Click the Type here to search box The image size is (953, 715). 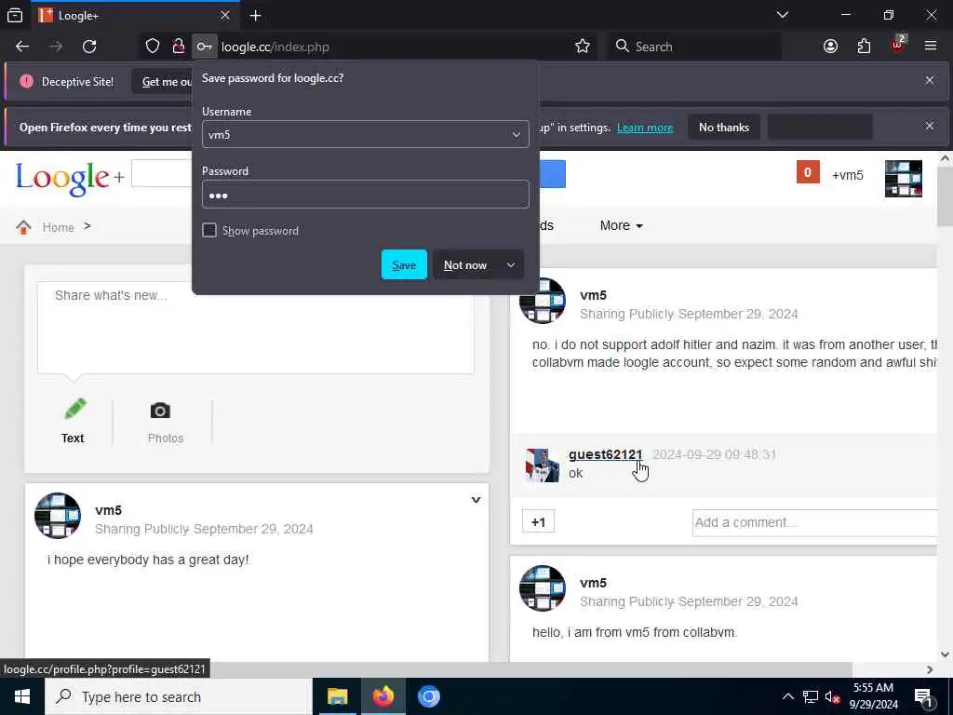click(x=178, y=696)
